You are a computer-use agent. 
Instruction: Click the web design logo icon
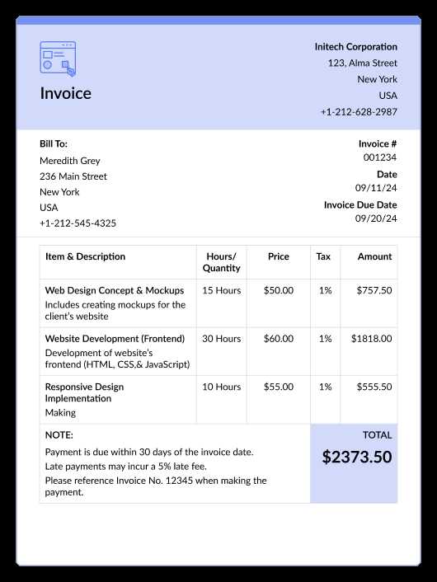[x=58, y=59]
